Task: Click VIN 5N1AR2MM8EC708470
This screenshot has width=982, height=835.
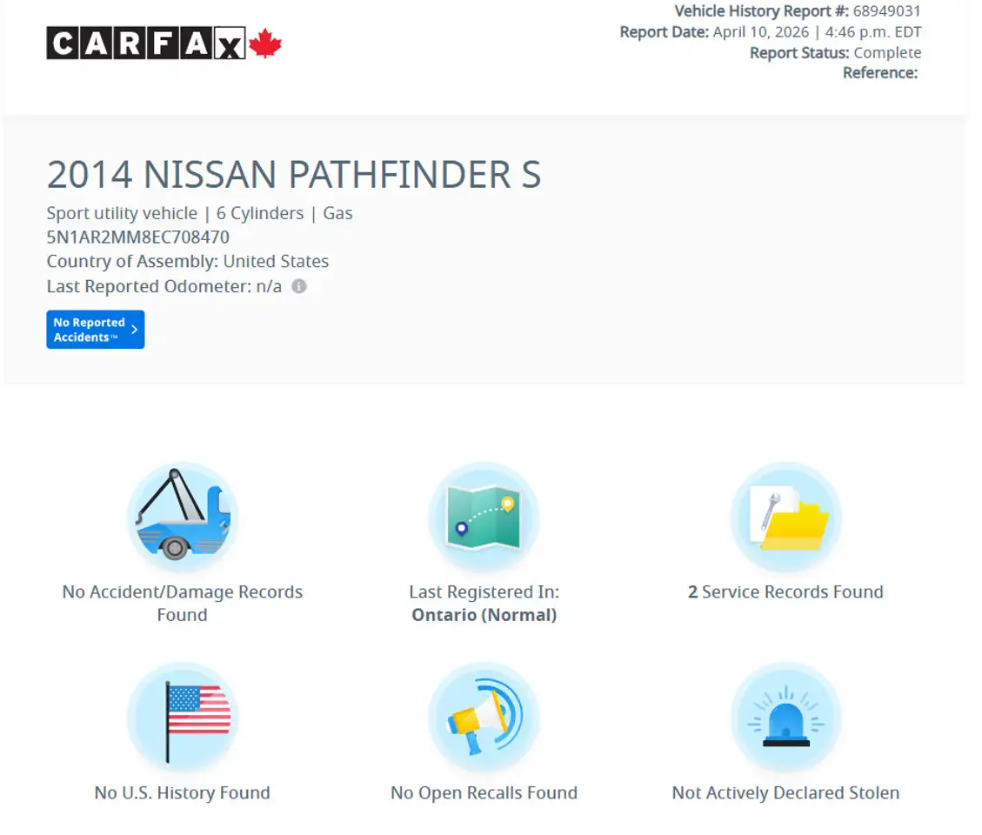Action: point(137,237)
